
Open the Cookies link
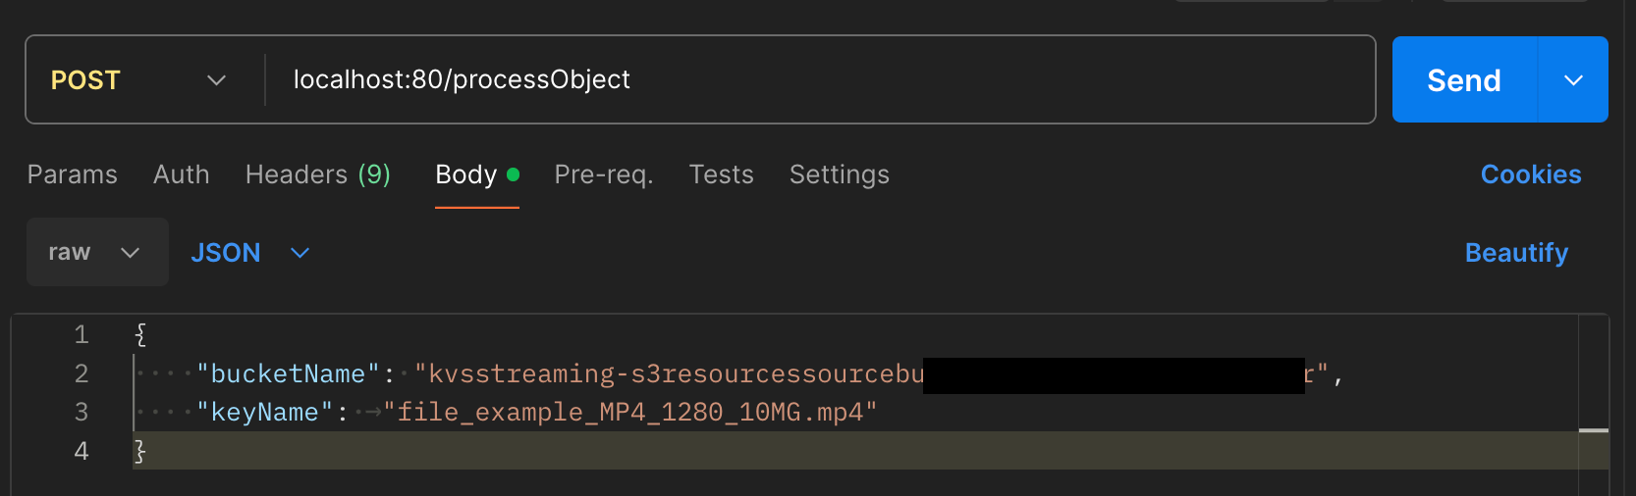(1531, 174)
